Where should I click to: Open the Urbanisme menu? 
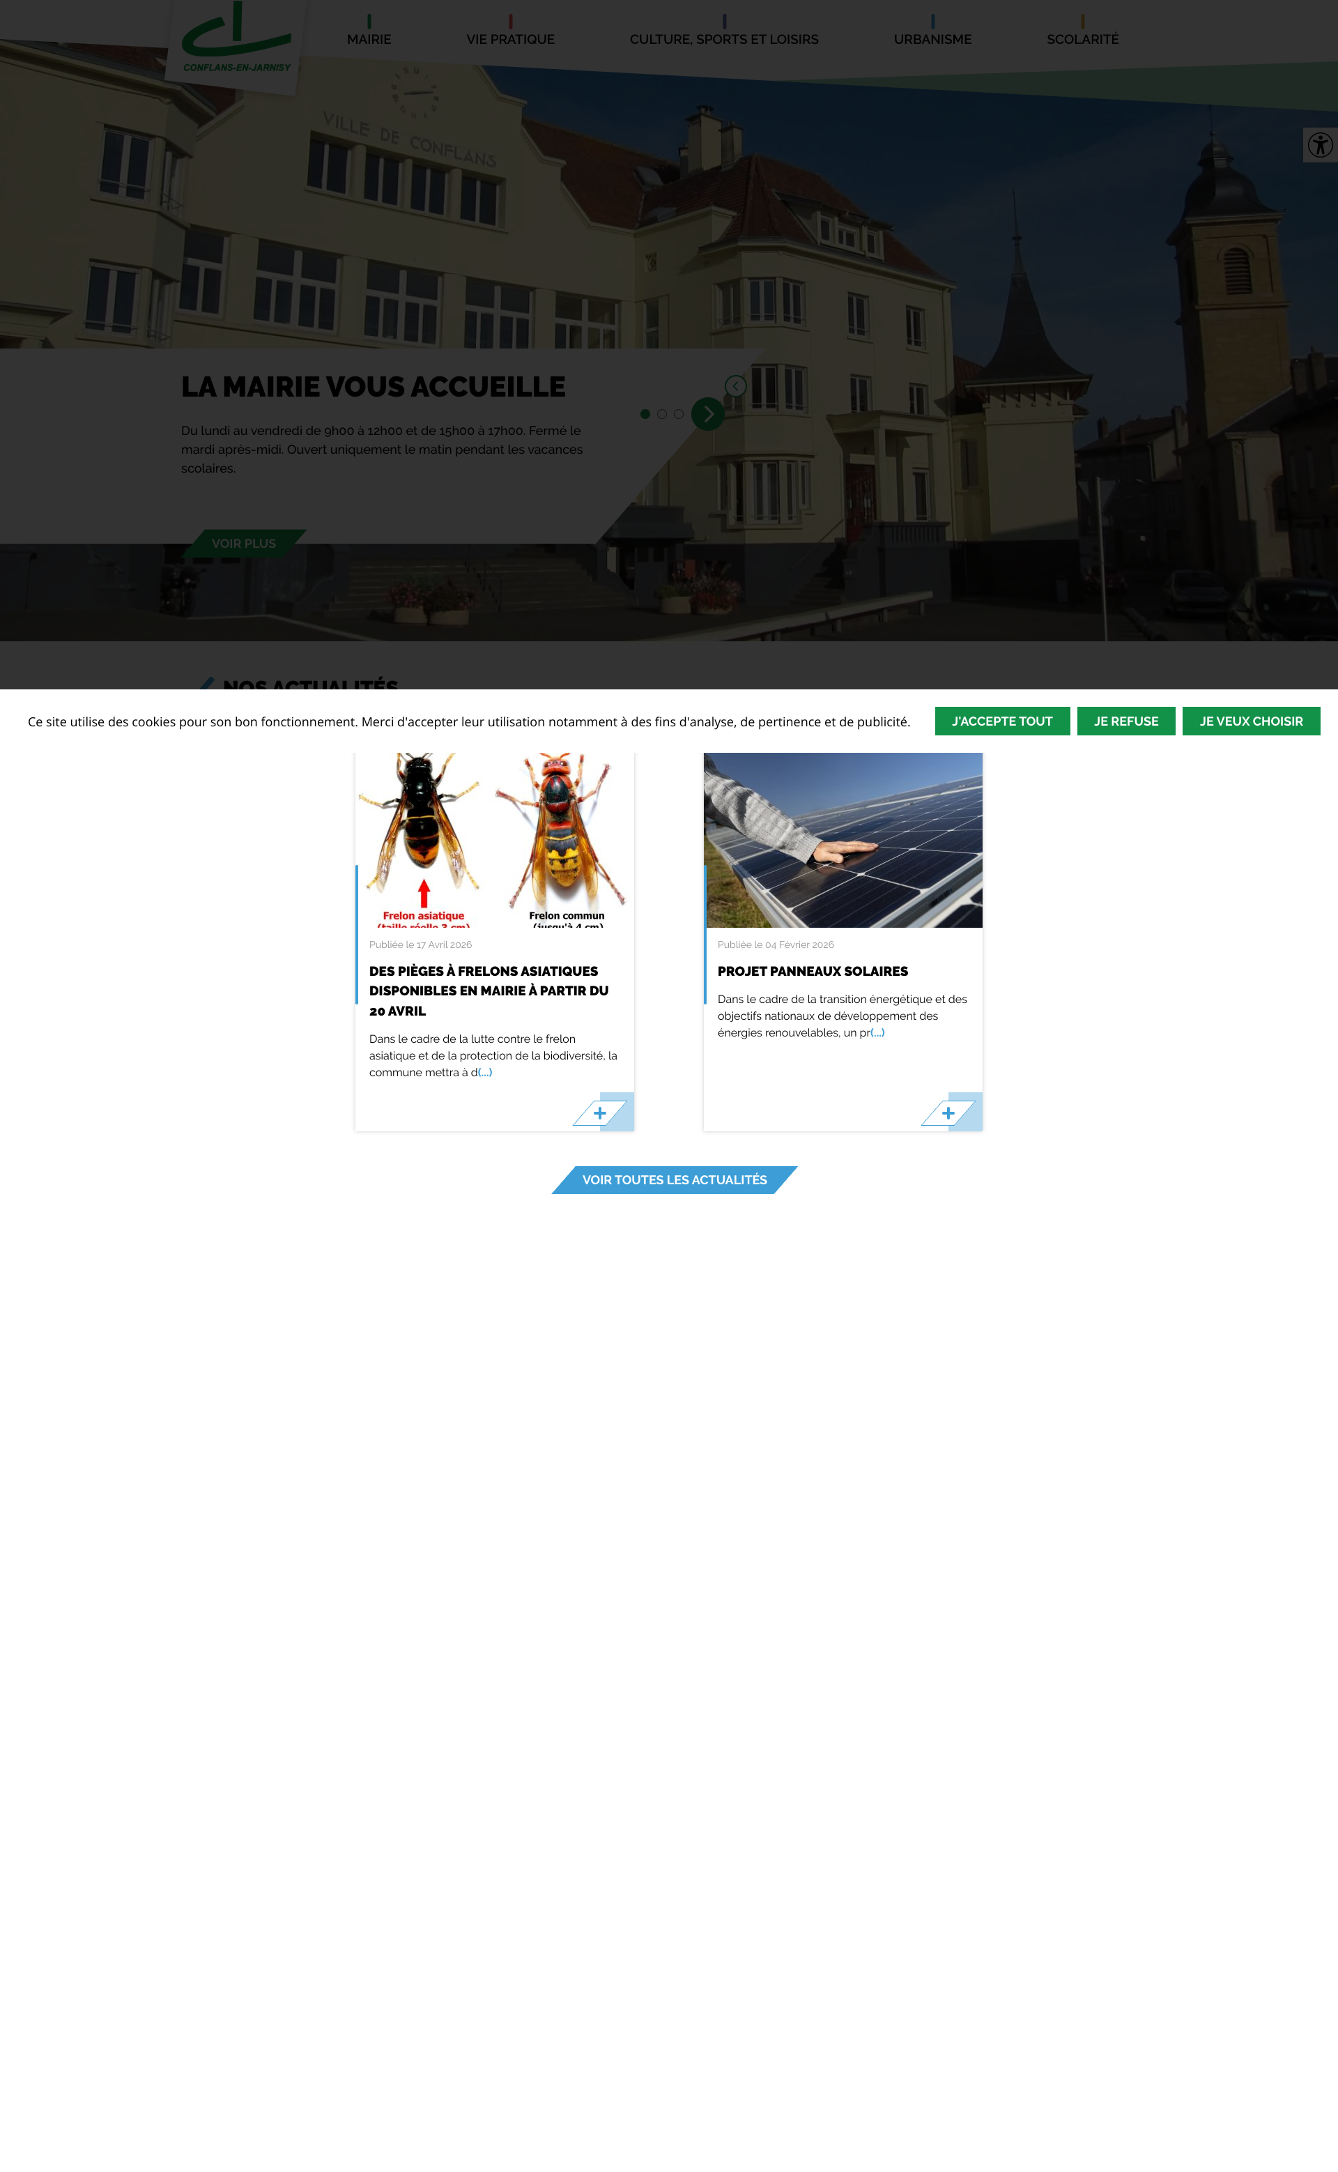click(x=932, y=39)
